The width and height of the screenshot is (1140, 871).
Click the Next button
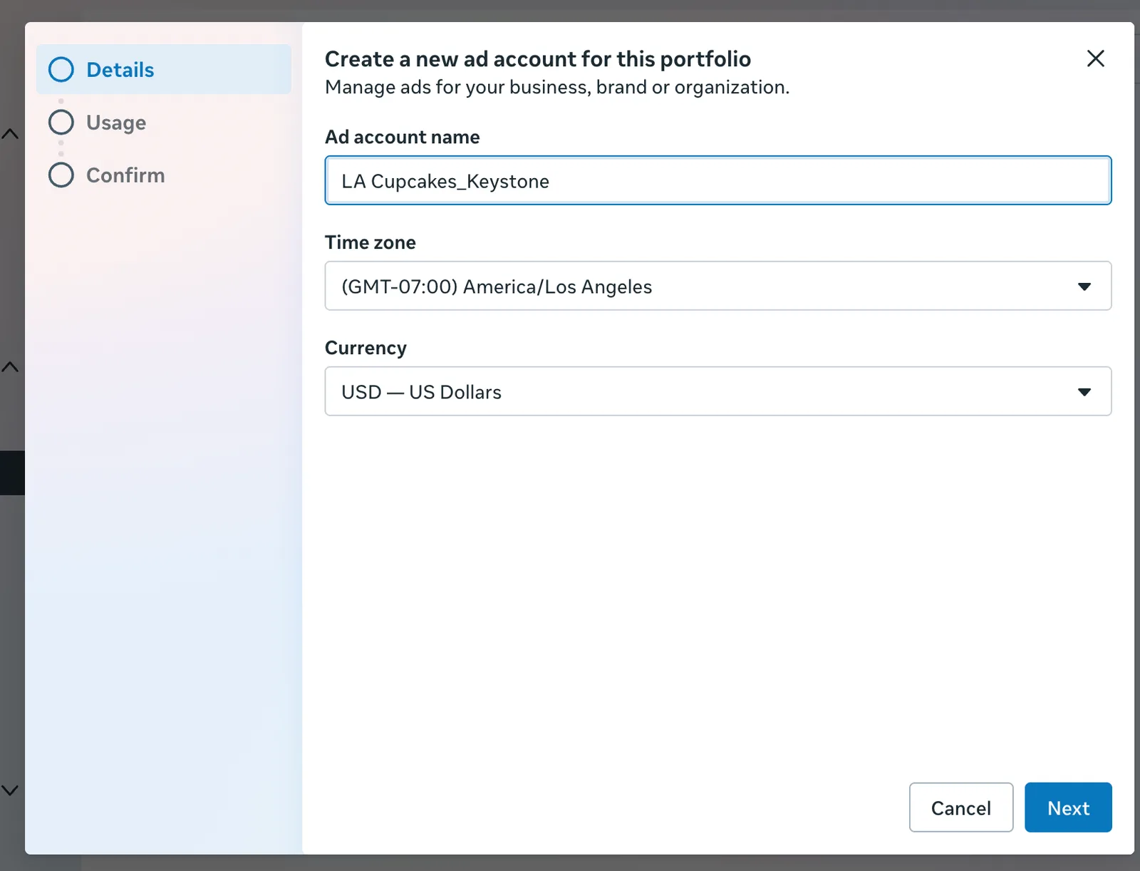(x=1068, y=808)
